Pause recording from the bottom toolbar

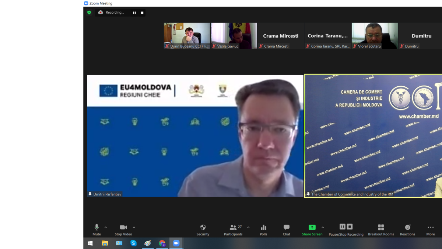pyautogui.click(x=343, y=226)
